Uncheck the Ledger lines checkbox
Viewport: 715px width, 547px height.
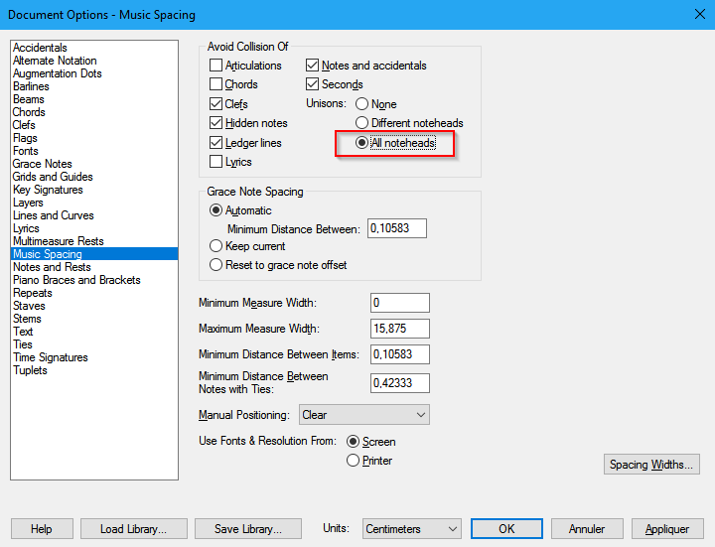click(216, 143)
